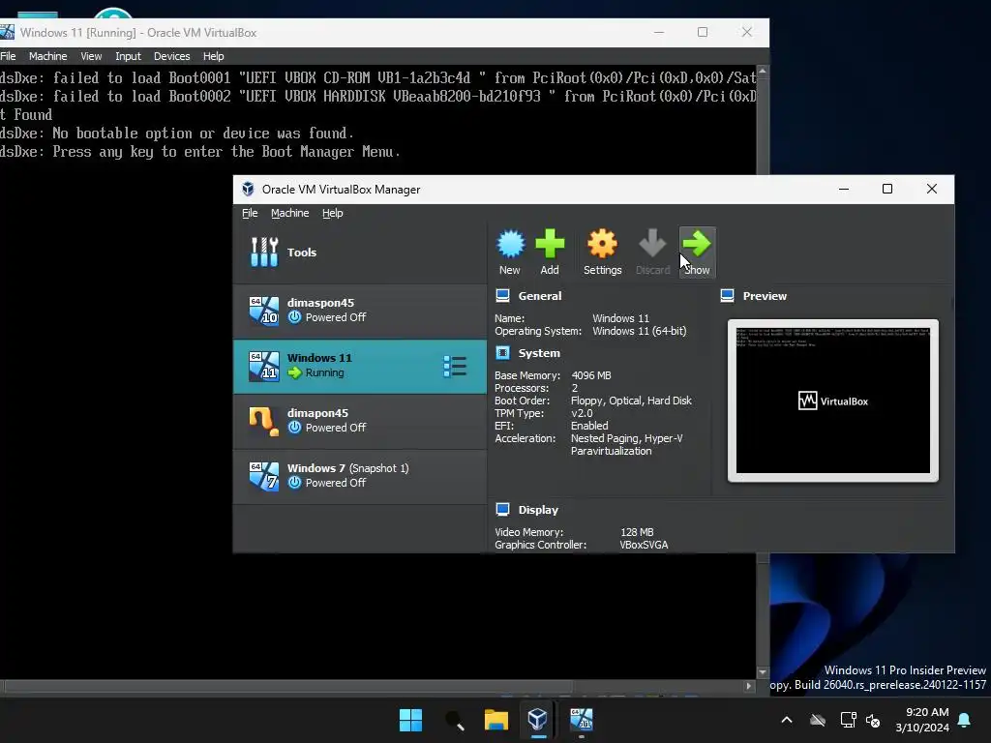Click the Display section header
Screen dimensions: 991x743
click(538, 510)
